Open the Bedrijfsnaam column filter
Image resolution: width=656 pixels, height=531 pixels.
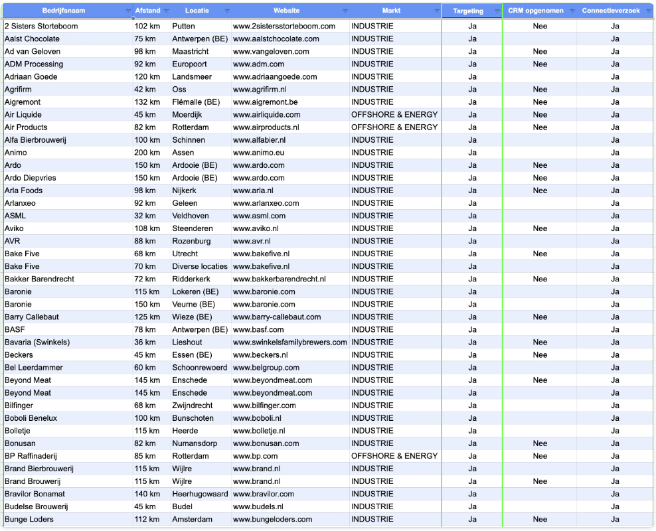pyautogui.click(x=128, y=11)
